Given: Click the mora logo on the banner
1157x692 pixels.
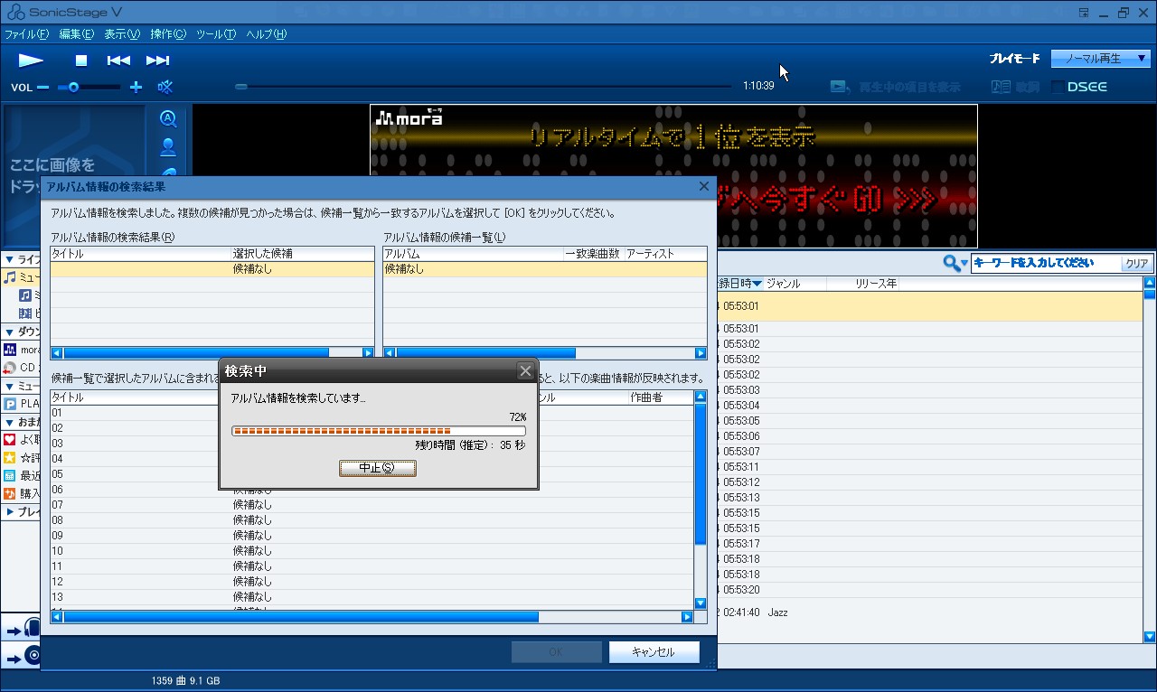Looking at the screenshot, I should 409,117.
